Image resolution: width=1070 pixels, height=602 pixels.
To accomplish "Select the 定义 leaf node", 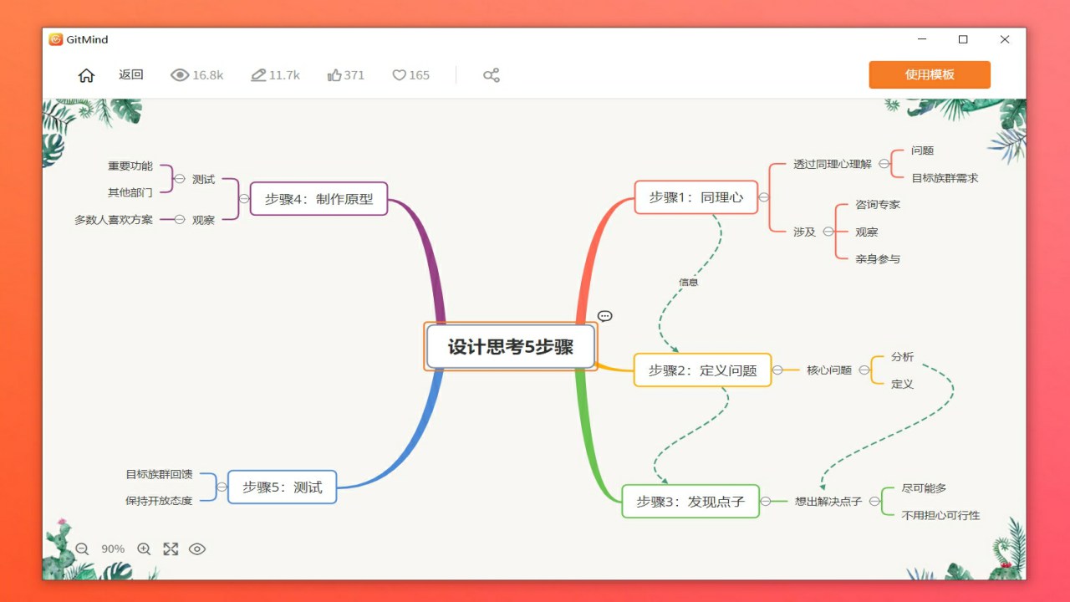I will (903, 384).
